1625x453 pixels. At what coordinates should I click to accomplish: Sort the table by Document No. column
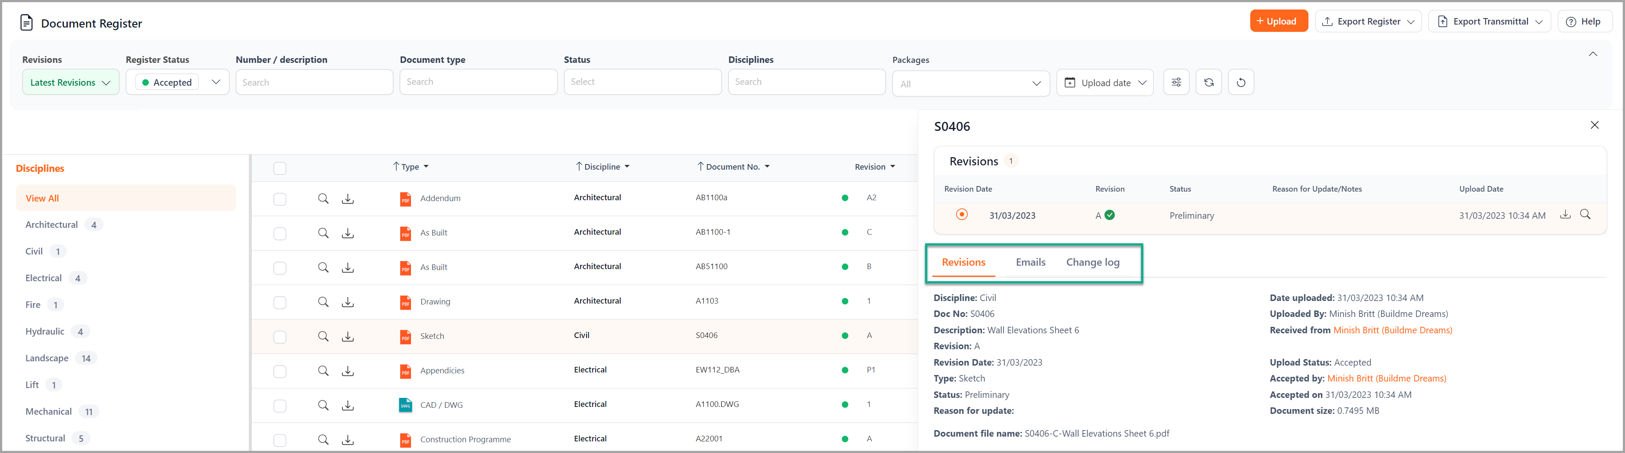point(733,166)
